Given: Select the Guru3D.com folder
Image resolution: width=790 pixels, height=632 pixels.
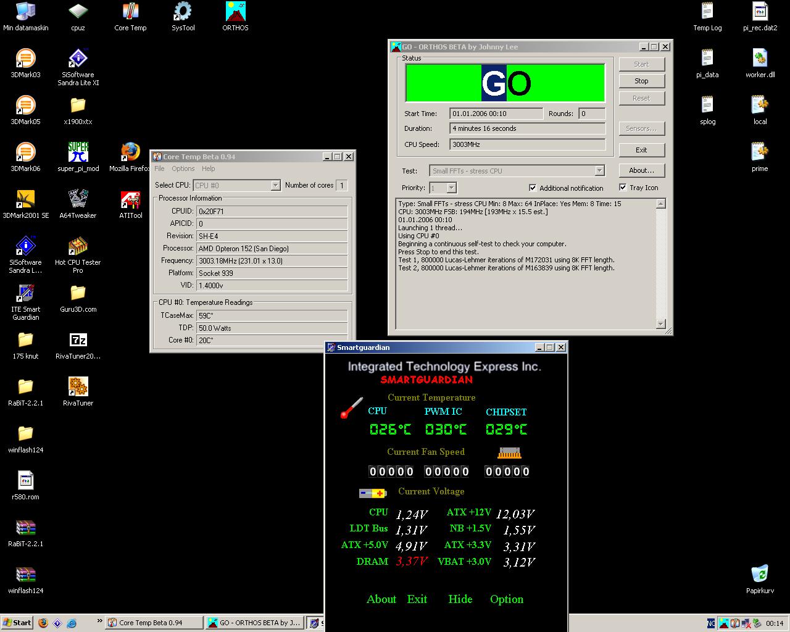Looking at the screenshot, I should (78, 298).
